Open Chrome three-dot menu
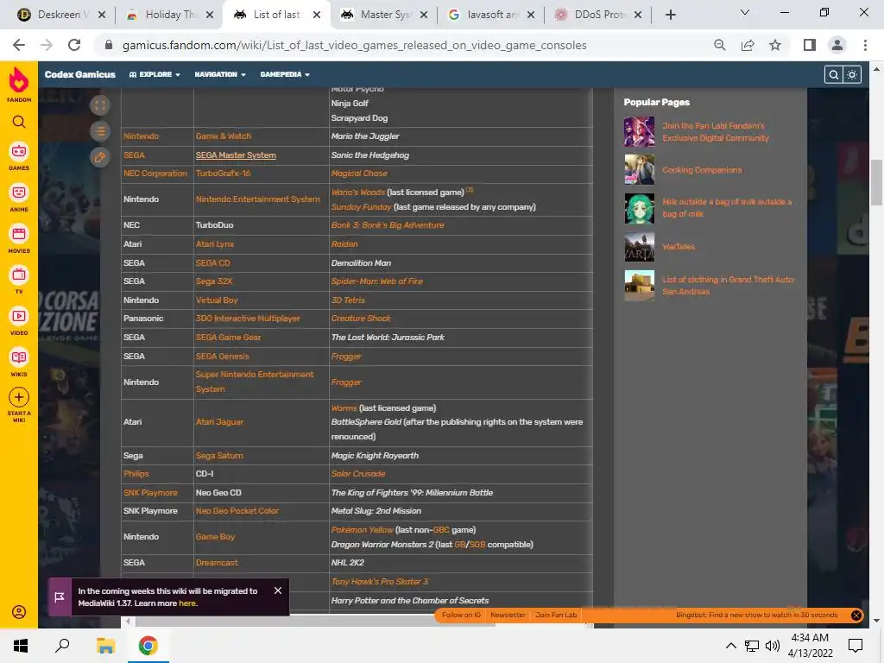 click(x=865, y=45)
